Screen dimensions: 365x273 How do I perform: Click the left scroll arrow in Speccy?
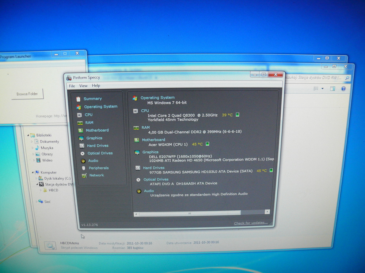(x=136, y=214)
